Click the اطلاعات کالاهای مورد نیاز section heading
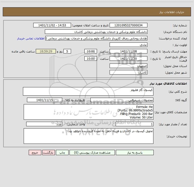Image resolution: width=194 pixels, height=187 pixels. click(168, 84)
